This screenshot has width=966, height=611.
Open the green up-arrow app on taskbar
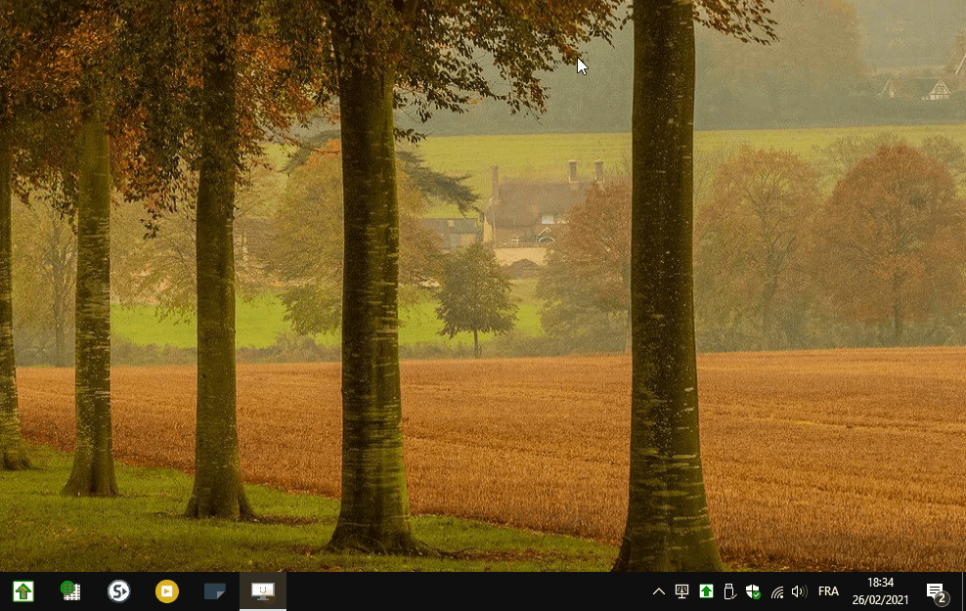23,591
